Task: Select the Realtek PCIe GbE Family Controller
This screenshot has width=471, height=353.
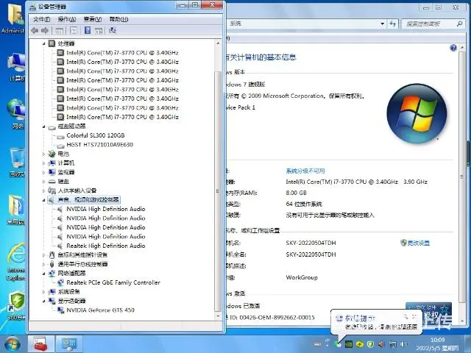Action: click(113, 282)
